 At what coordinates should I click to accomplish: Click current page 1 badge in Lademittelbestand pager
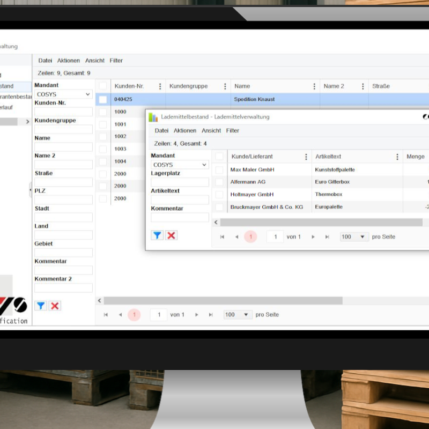pyautogui.click(x=250, y=237)
